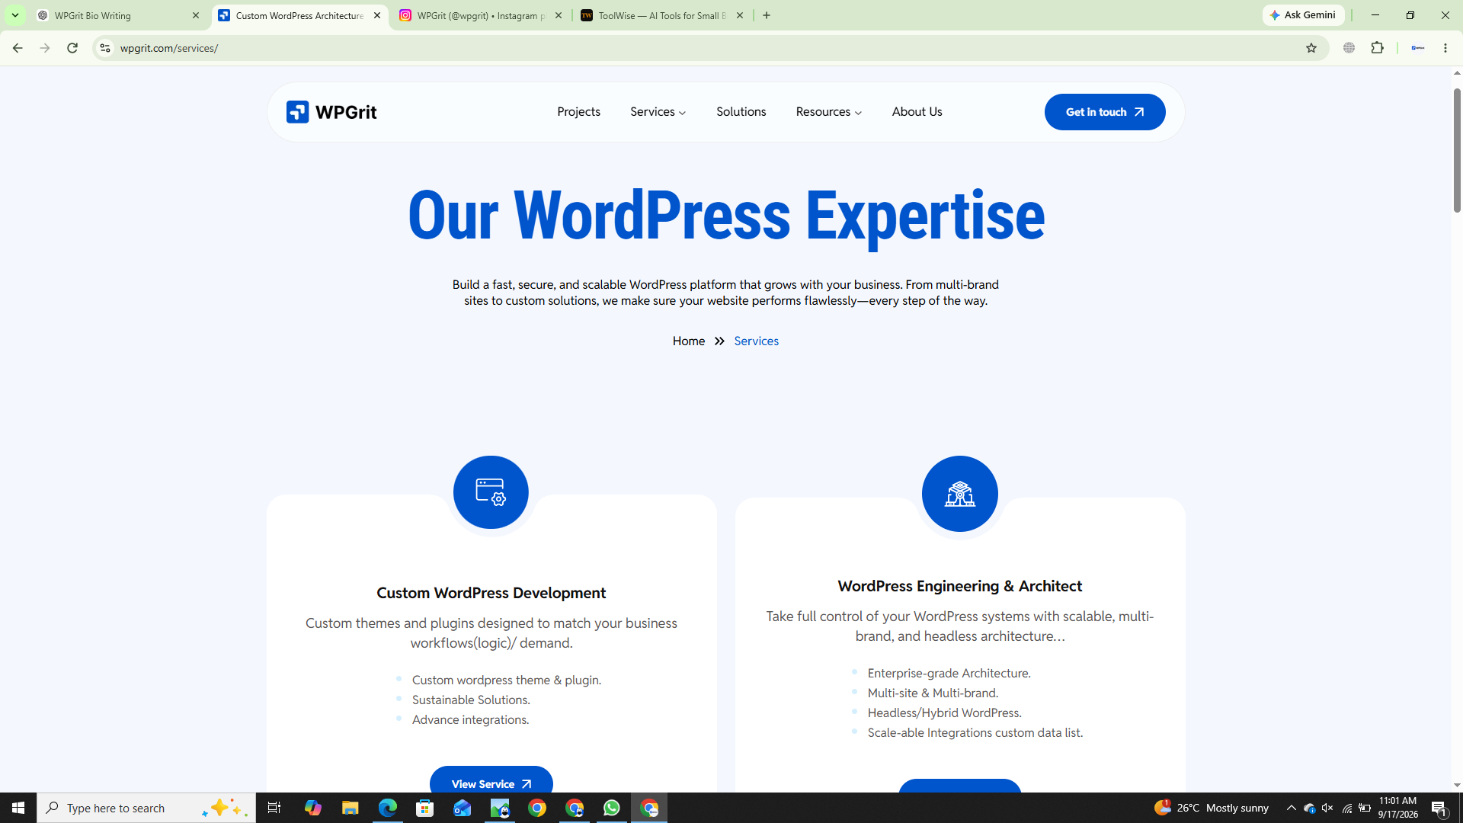View site information icon in address bar
Screen dimensions: 1463x823
[x=105, y=48]
